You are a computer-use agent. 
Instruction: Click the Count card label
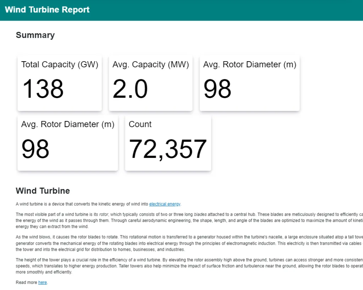(140, 124)
